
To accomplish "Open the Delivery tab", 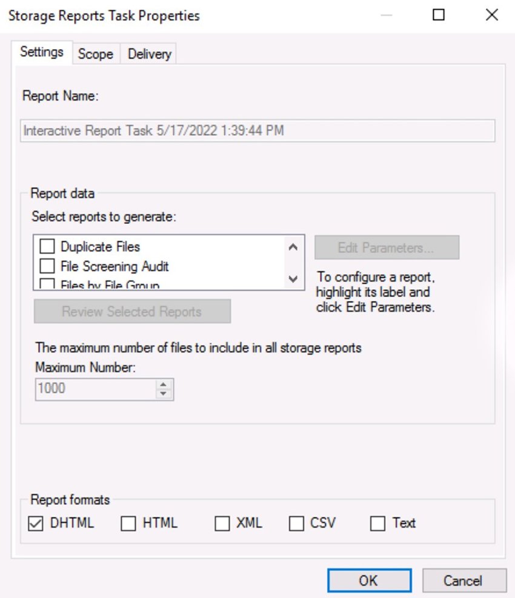I will click(x=148, y=54).
